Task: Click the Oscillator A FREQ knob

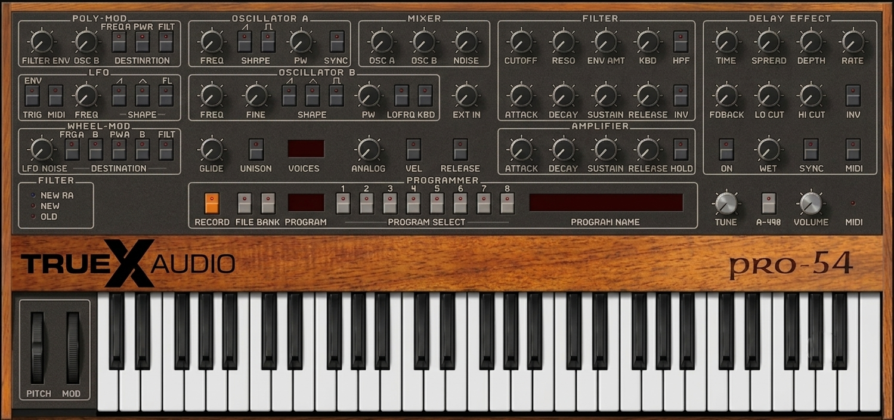Action: pyautogui.click(x=212, y=42)
